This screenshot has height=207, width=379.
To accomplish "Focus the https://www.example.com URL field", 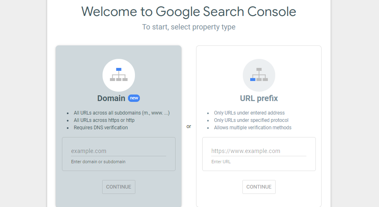I will 259,151.
